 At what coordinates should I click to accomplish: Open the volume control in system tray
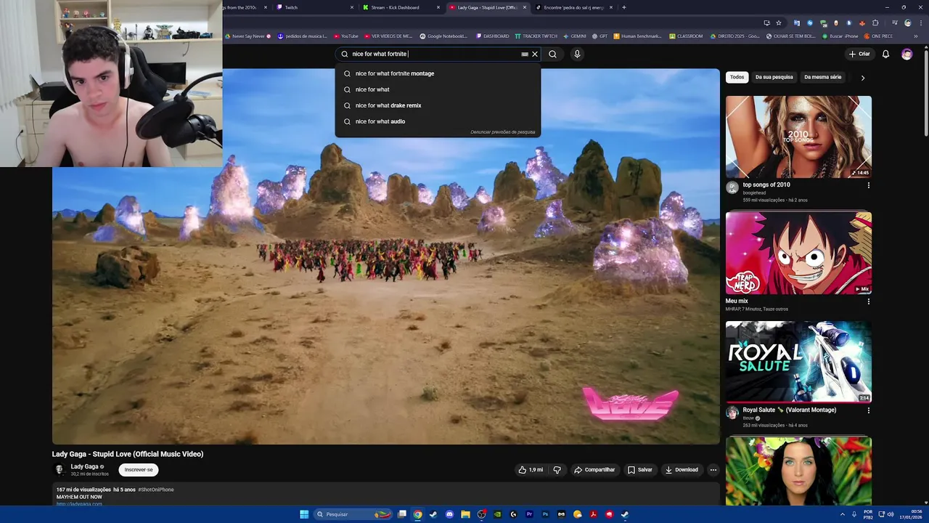pos(891,514)
